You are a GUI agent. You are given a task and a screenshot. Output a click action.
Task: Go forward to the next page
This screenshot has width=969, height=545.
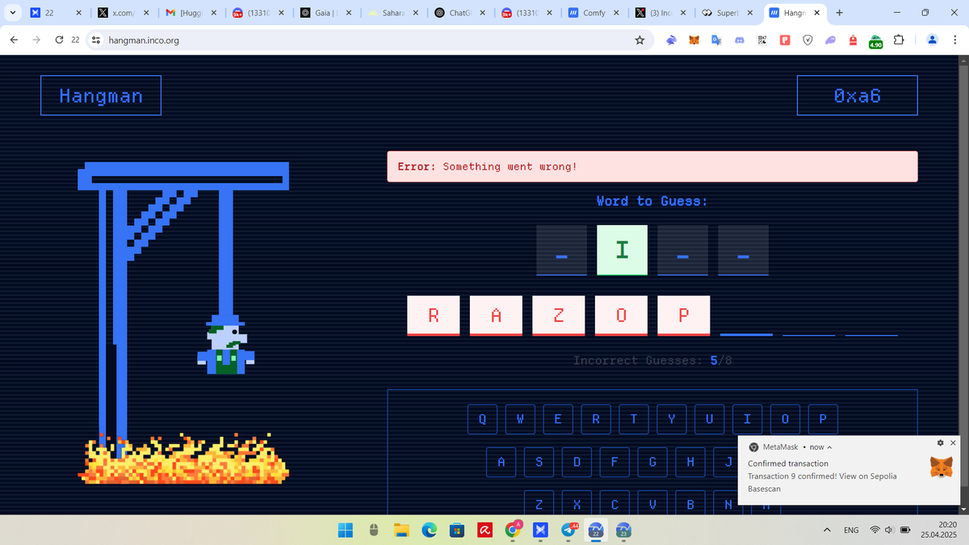click(x=37, y=40)
